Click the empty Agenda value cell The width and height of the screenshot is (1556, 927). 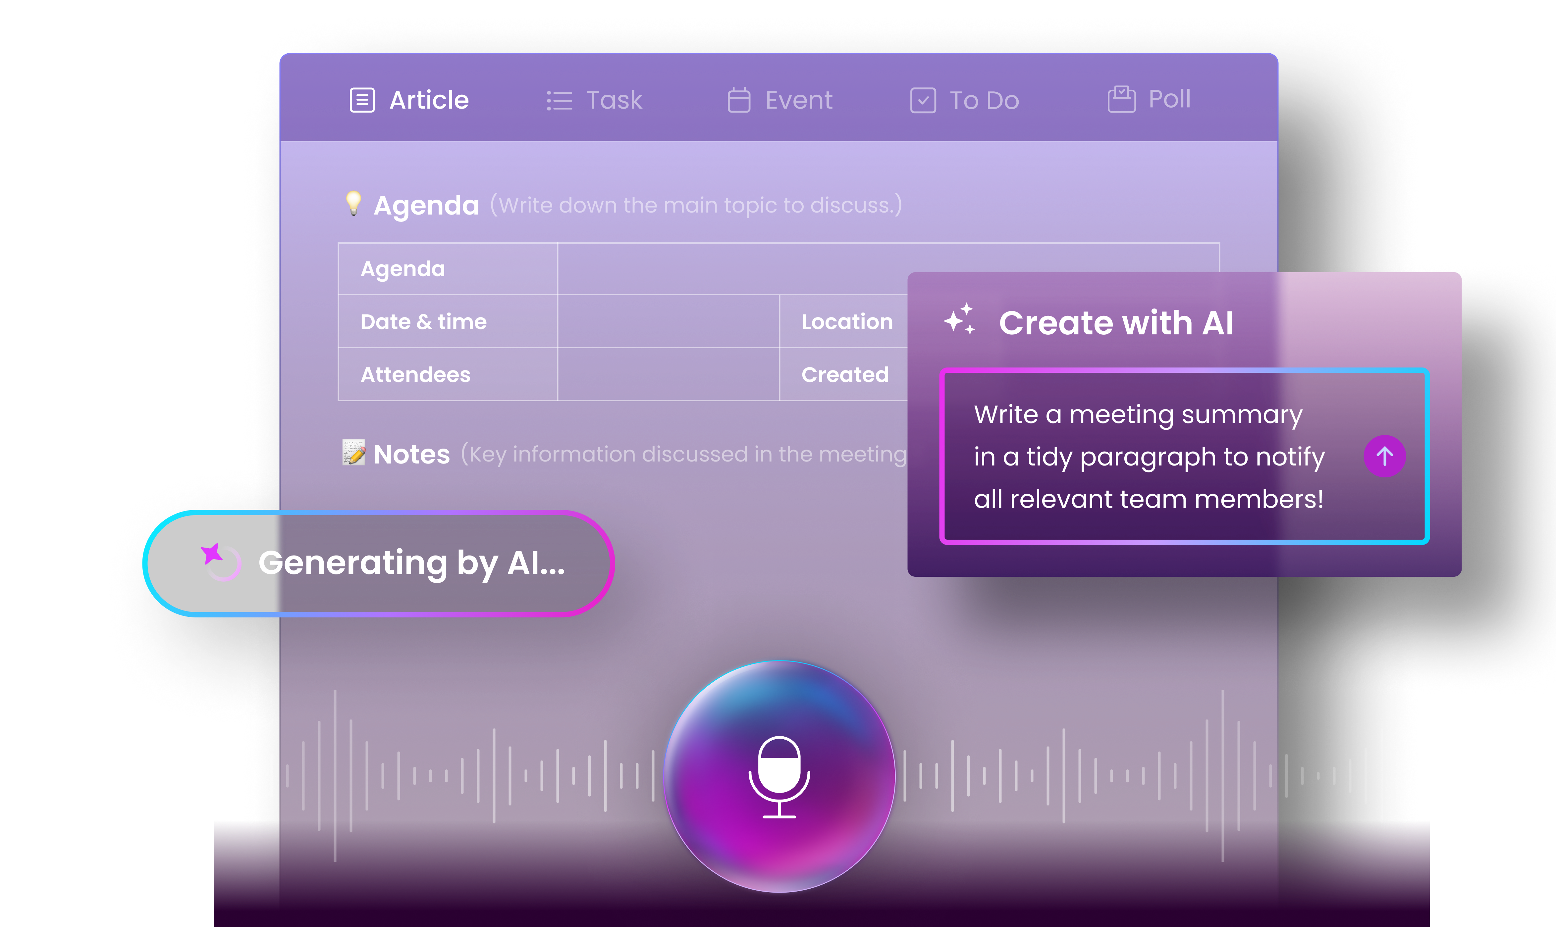coord(731,268)
